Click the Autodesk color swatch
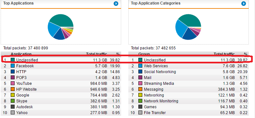The image size is (255, 118). point(13,107)
